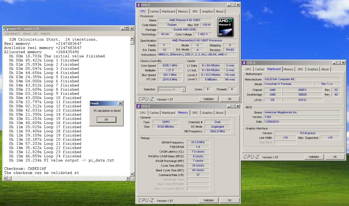Click the Core Speed value 4336.1 MHz
Screen dimensions: 349x206
pyautogui.click(x=170, y=66)
